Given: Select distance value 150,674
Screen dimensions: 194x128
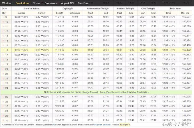Looking at the screenshot, I should tap(186, 17).
